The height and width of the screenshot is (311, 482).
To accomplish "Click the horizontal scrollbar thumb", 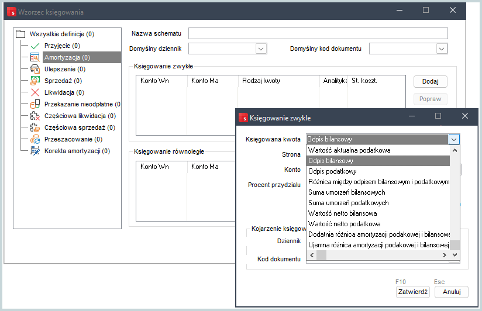I will point(321,255).
